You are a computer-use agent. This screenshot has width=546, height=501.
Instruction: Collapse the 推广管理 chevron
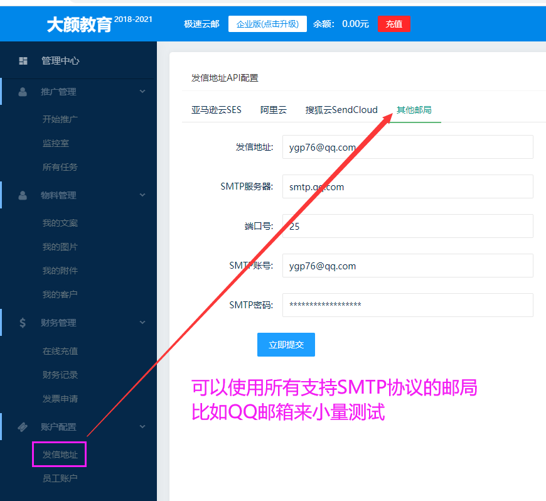tap(142, 92)
